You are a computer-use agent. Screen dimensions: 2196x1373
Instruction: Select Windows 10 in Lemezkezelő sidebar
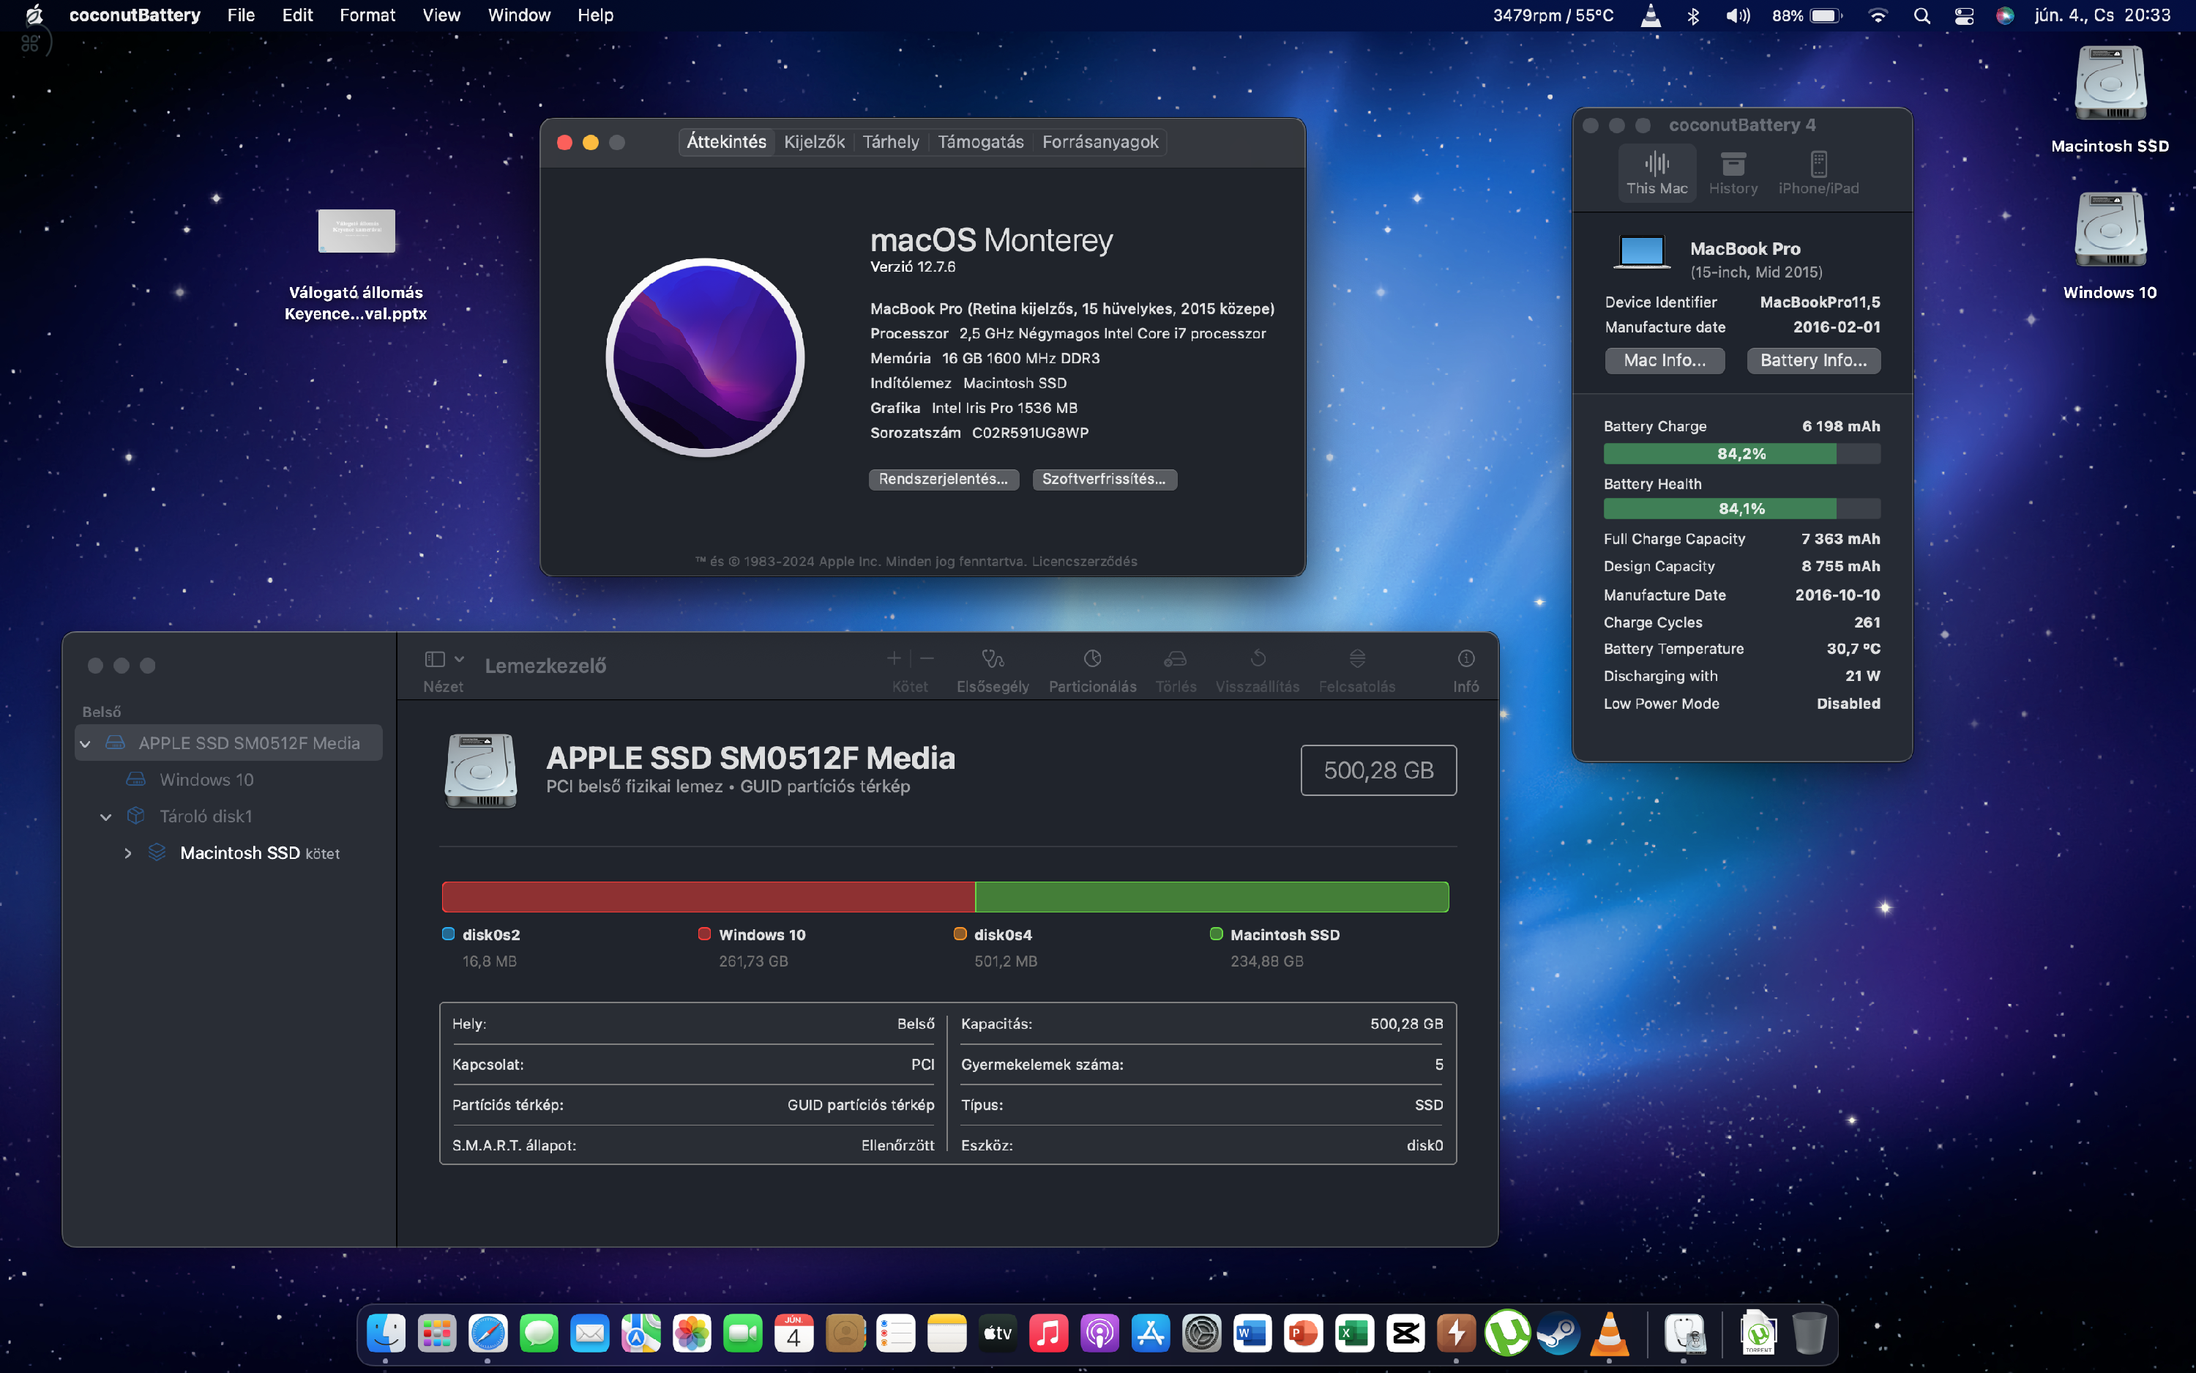[206, 780]
